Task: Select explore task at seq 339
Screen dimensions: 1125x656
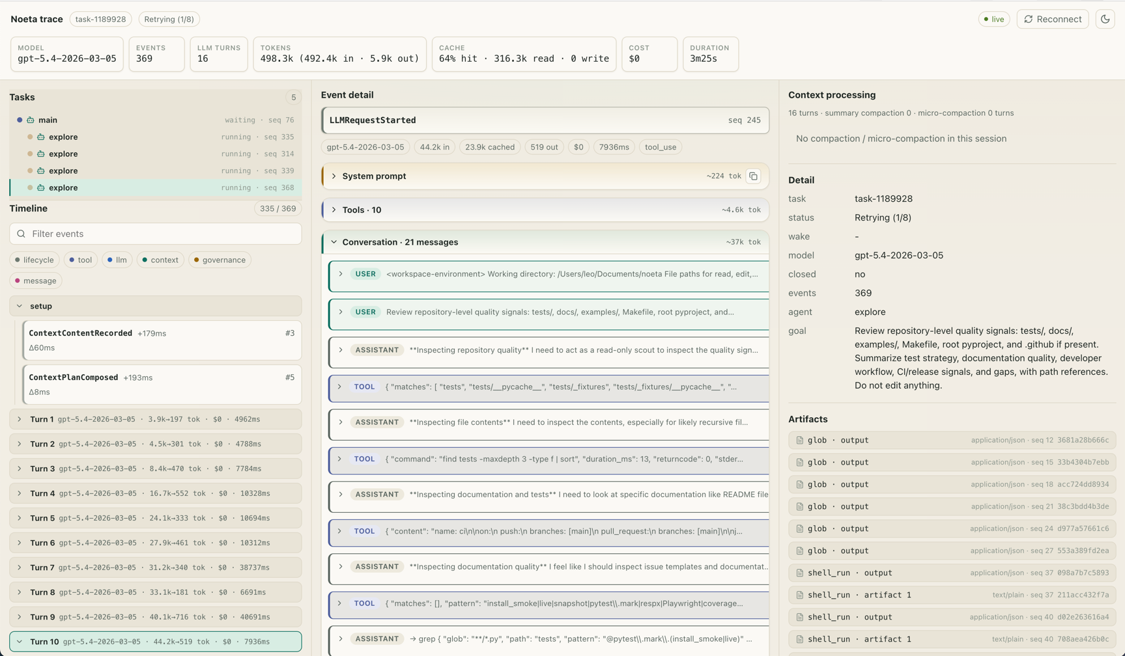Action: pos(156,171)
